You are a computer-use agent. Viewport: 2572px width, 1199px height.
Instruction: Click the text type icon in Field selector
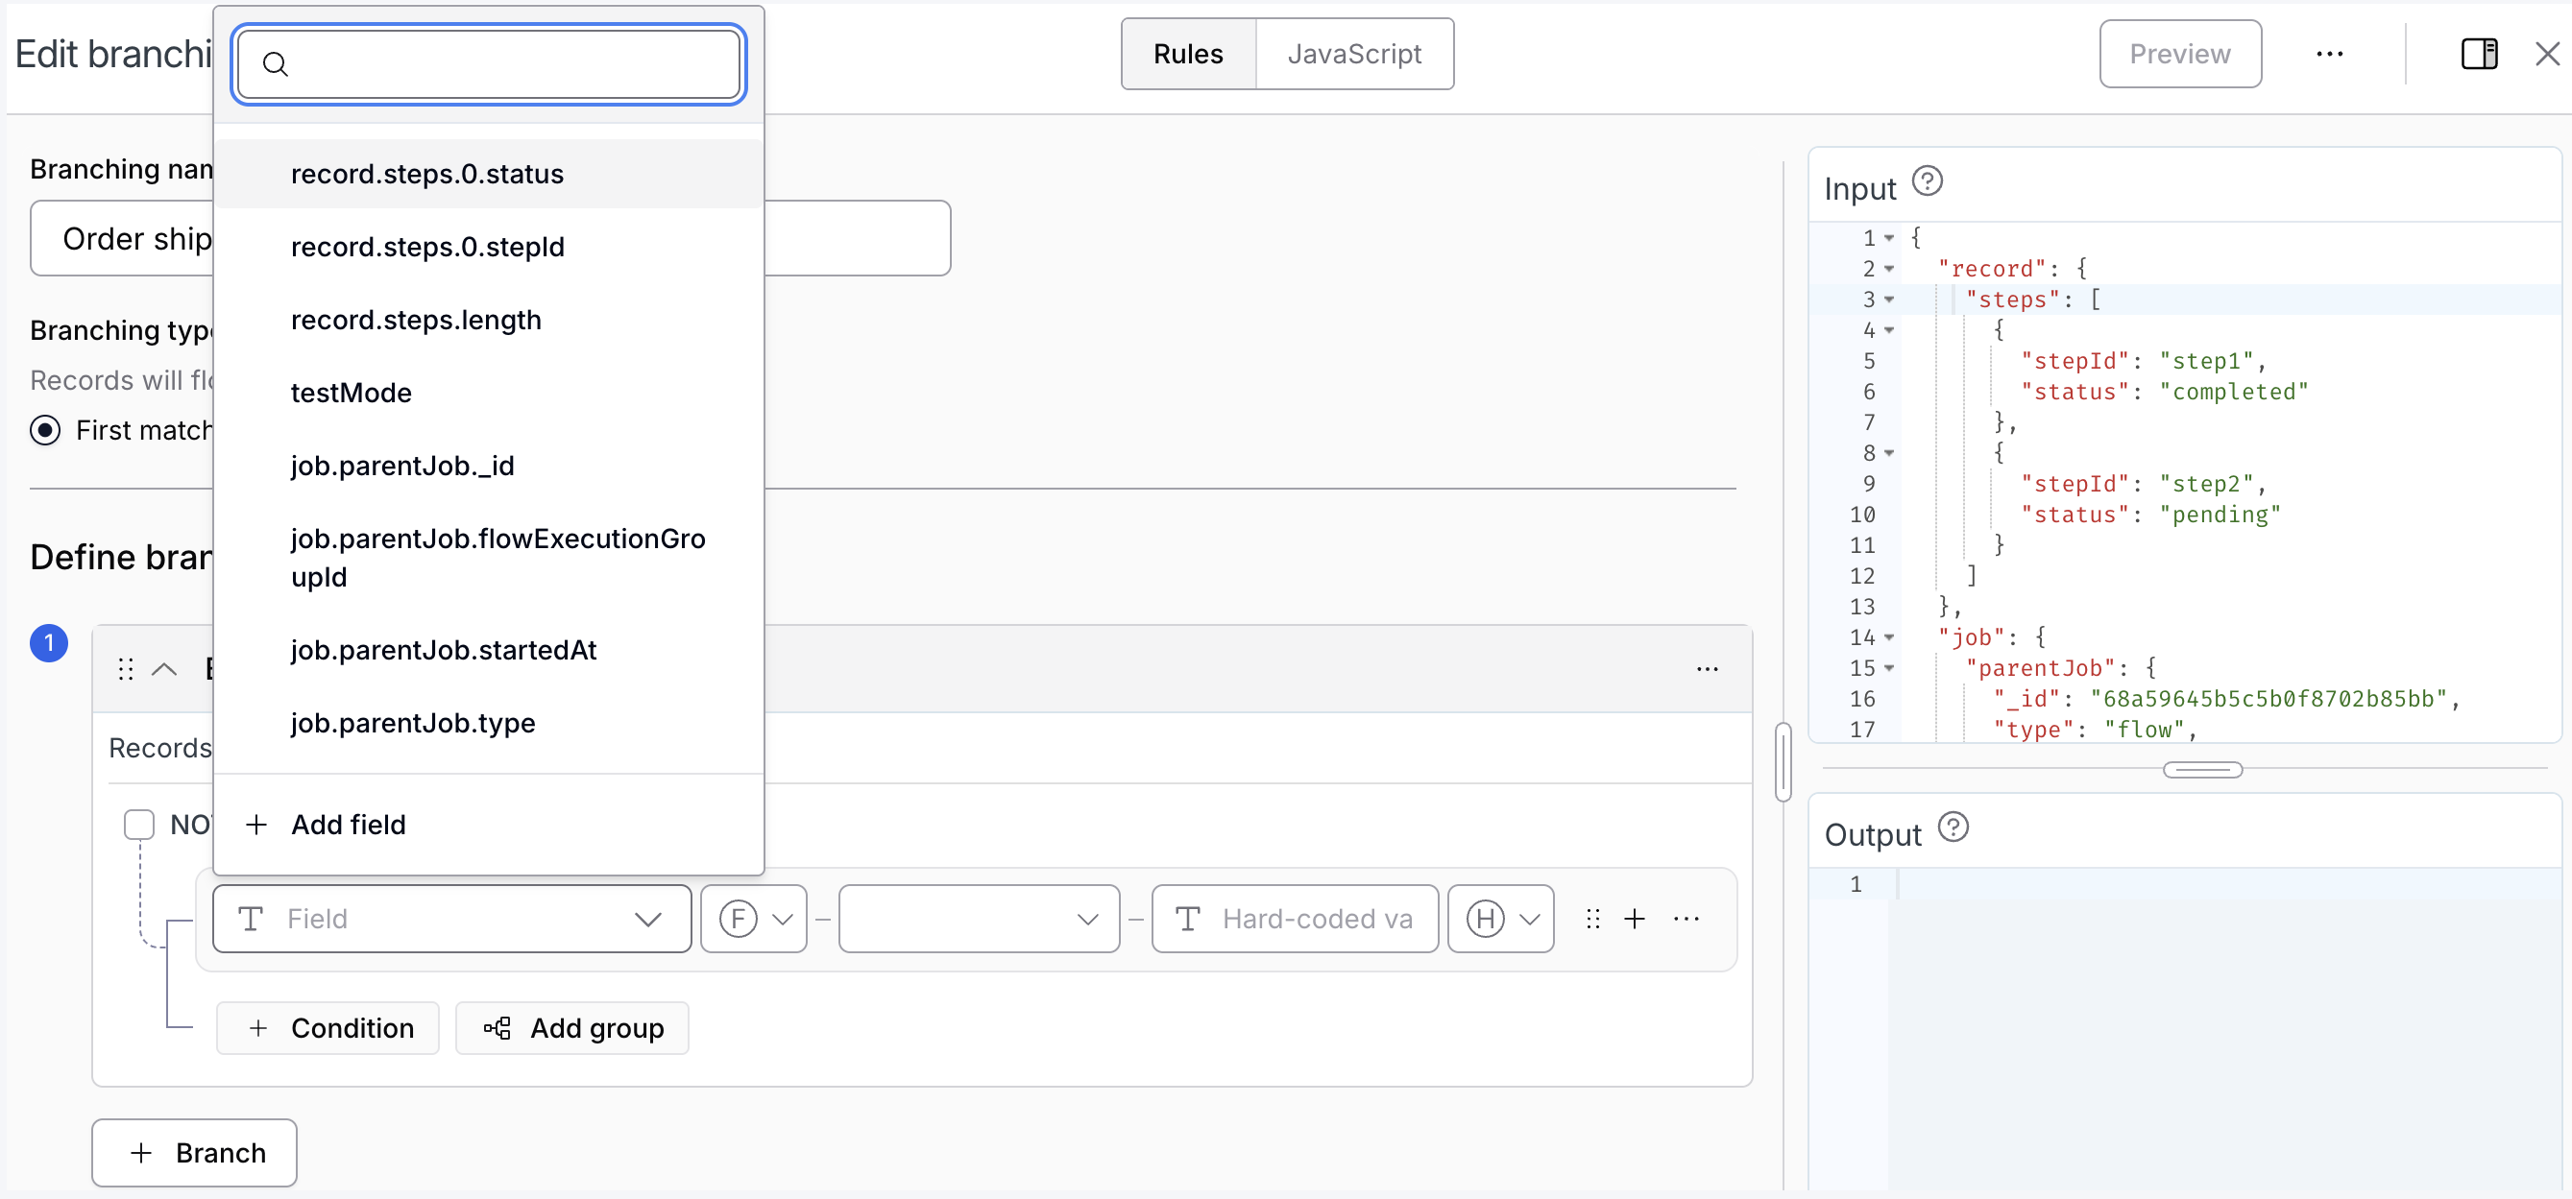[x=252, y=919]
